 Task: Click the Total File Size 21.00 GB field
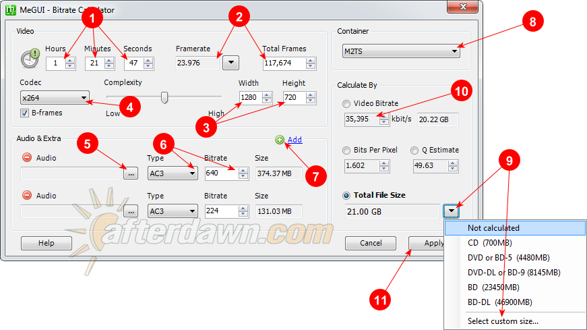click(392, 211)
